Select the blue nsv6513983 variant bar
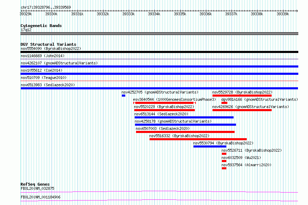 (x=159, y=88)
